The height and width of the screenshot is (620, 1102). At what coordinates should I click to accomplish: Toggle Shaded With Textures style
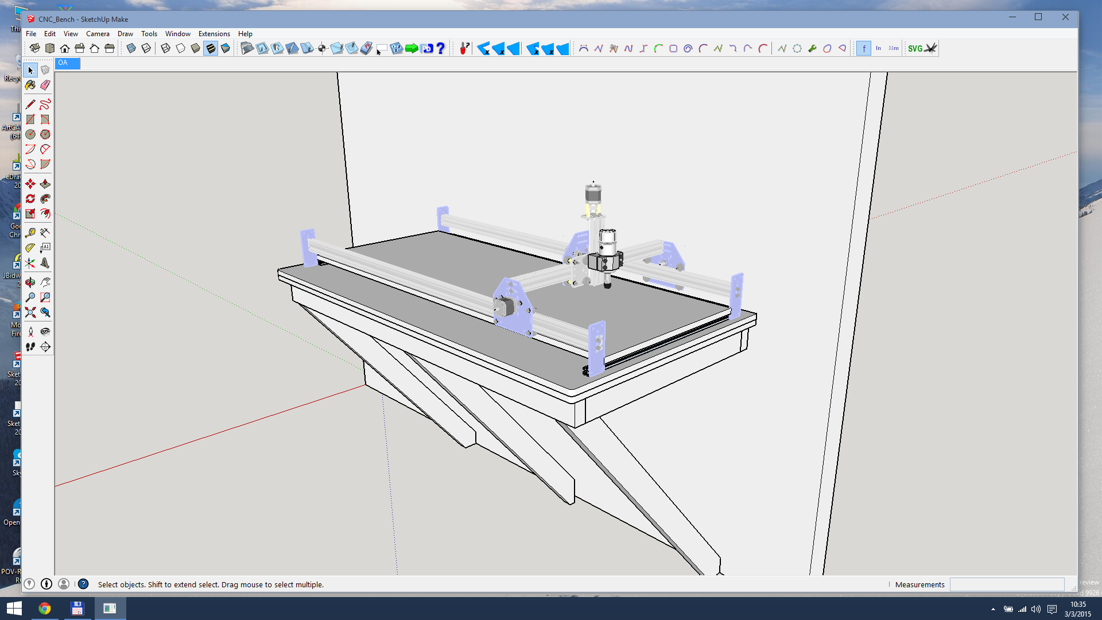[x=211, y=48]
